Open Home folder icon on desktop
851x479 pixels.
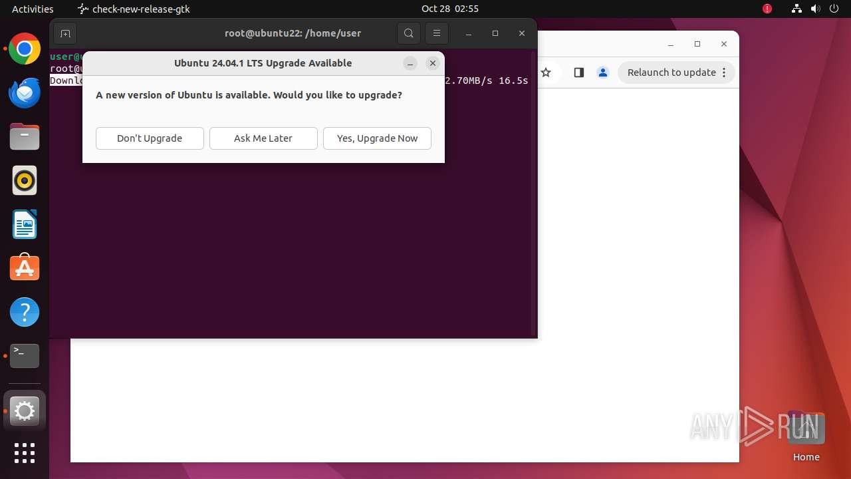(x=806, y=436)
